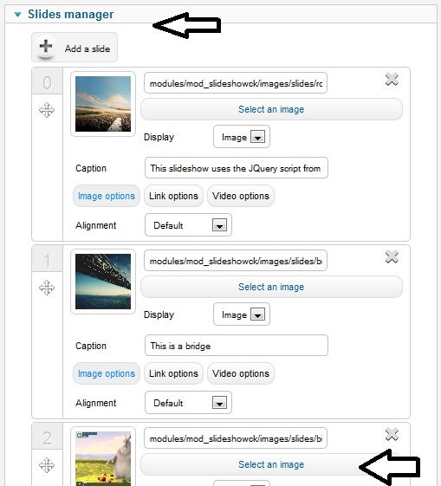Screen dimensions: 441x486
Task: Click the plus icon to add a slide
Action: click(x=46, y=47)
